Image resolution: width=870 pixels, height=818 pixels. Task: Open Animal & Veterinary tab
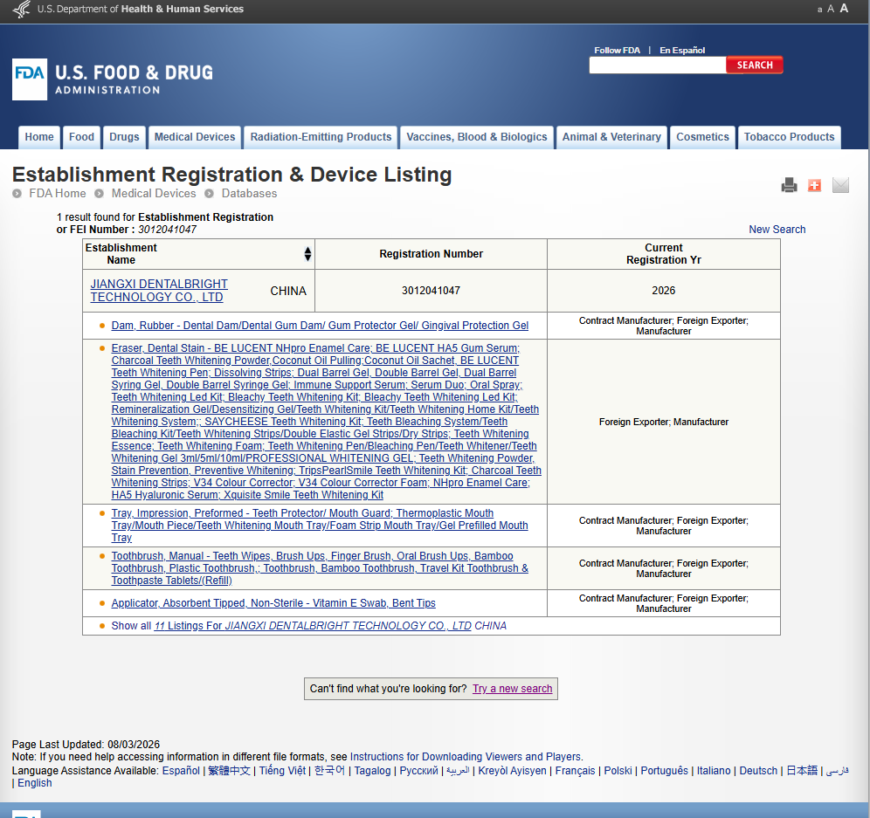click(x=611, y=137)
